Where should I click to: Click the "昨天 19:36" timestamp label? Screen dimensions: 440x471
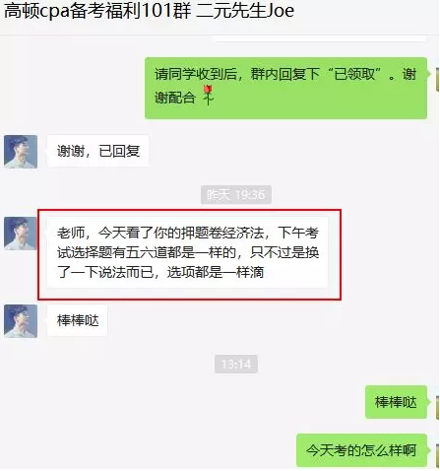coord(236,194)
